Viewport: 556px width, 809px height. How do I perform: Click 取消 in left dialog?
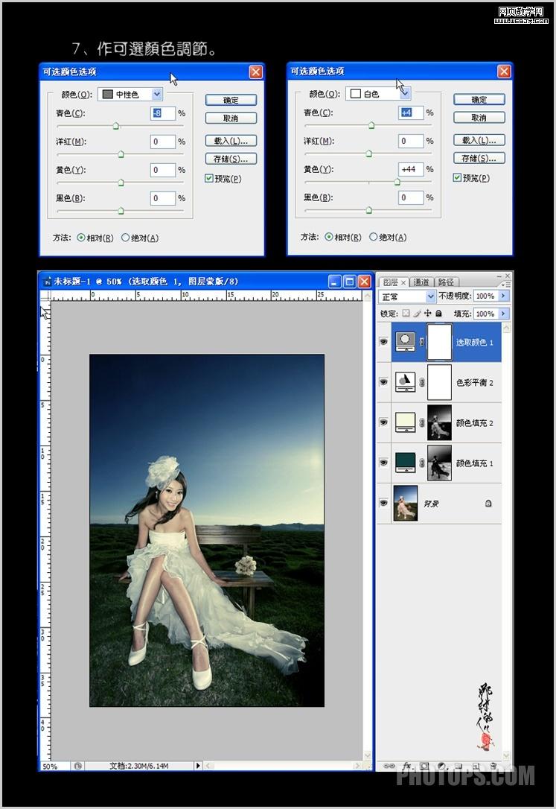231,118
